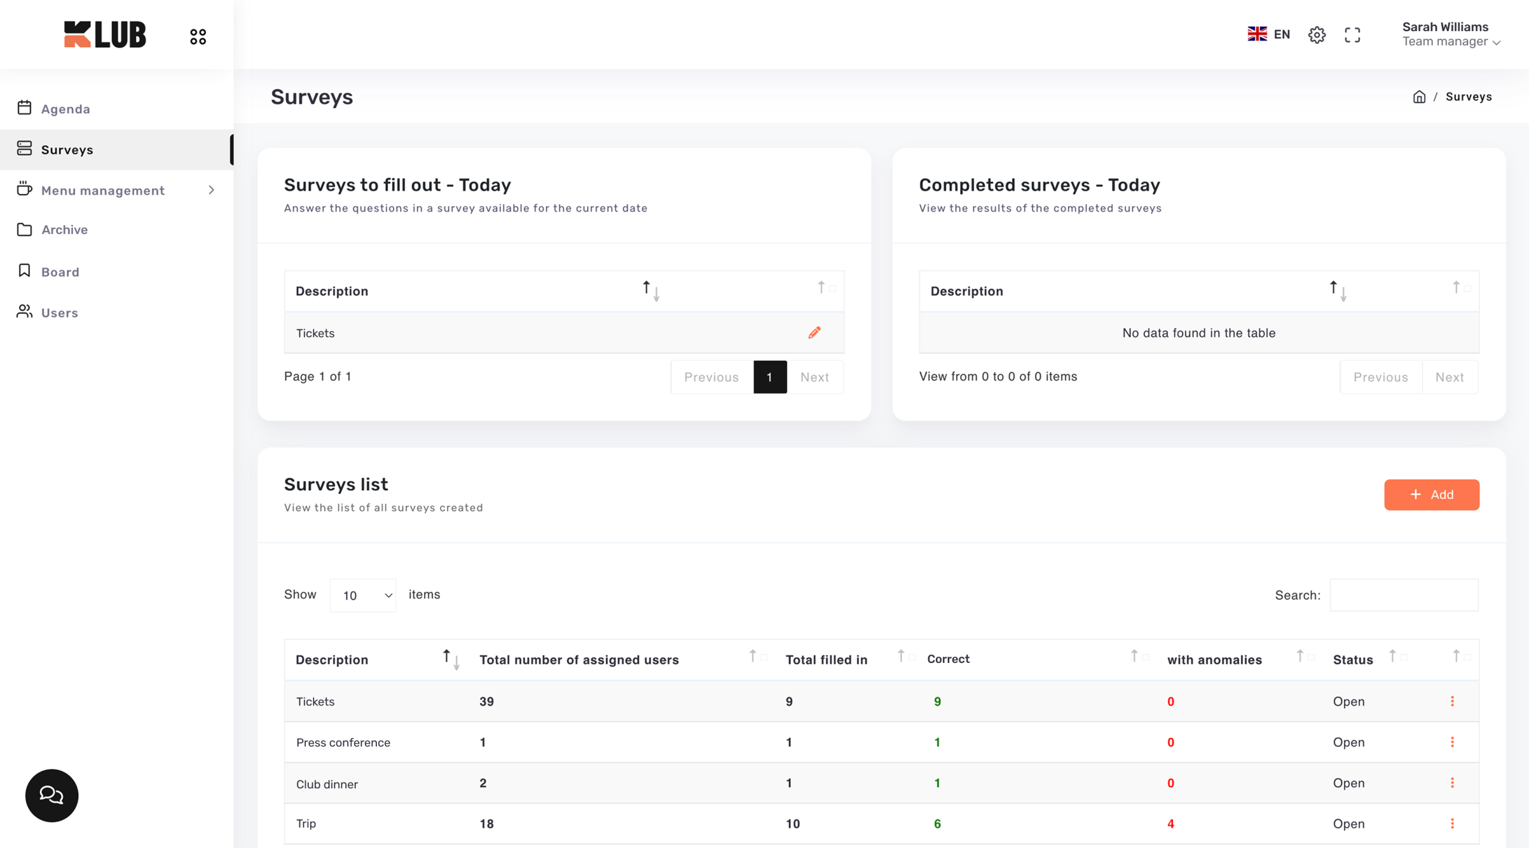This screenshot has width=1529, height=848.
Task: Go to Agenda in the sidebar
Action: coord(66,109)
